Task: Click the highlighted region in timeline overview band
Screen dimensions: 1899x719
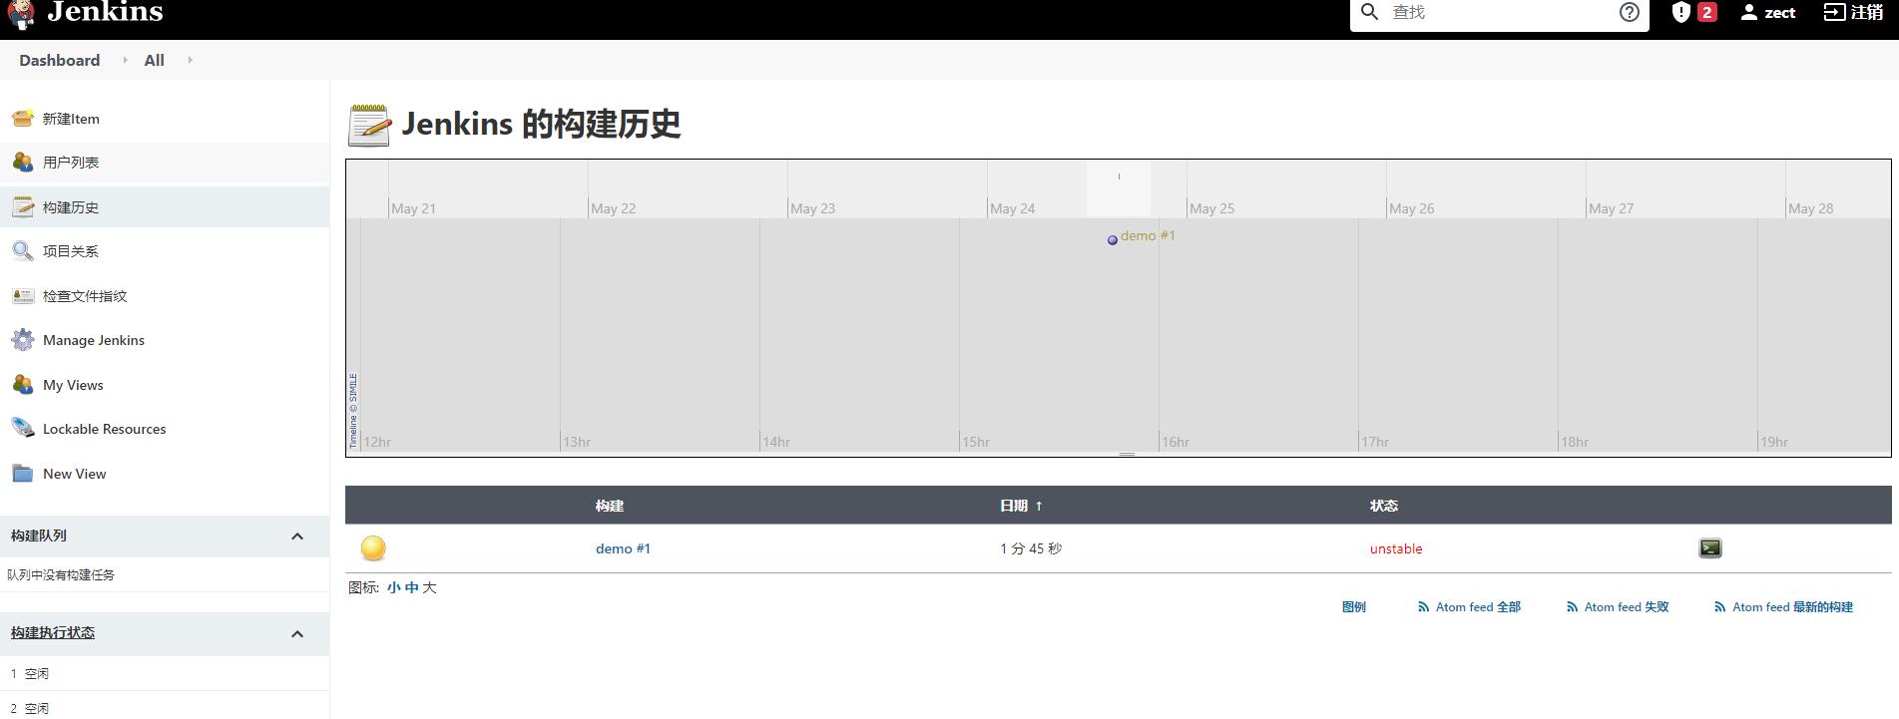Action: [1119, 188]
